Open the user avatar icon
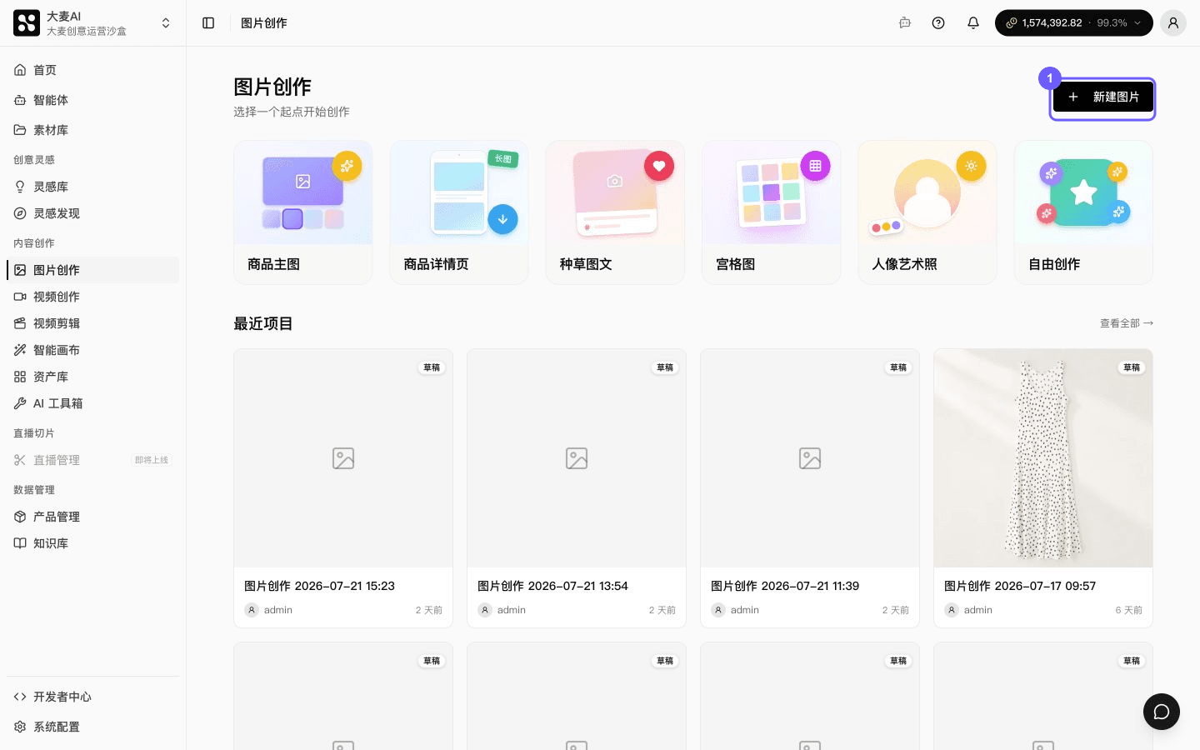The height and width of the screenshot is (750, 1200). (1172, 23)
